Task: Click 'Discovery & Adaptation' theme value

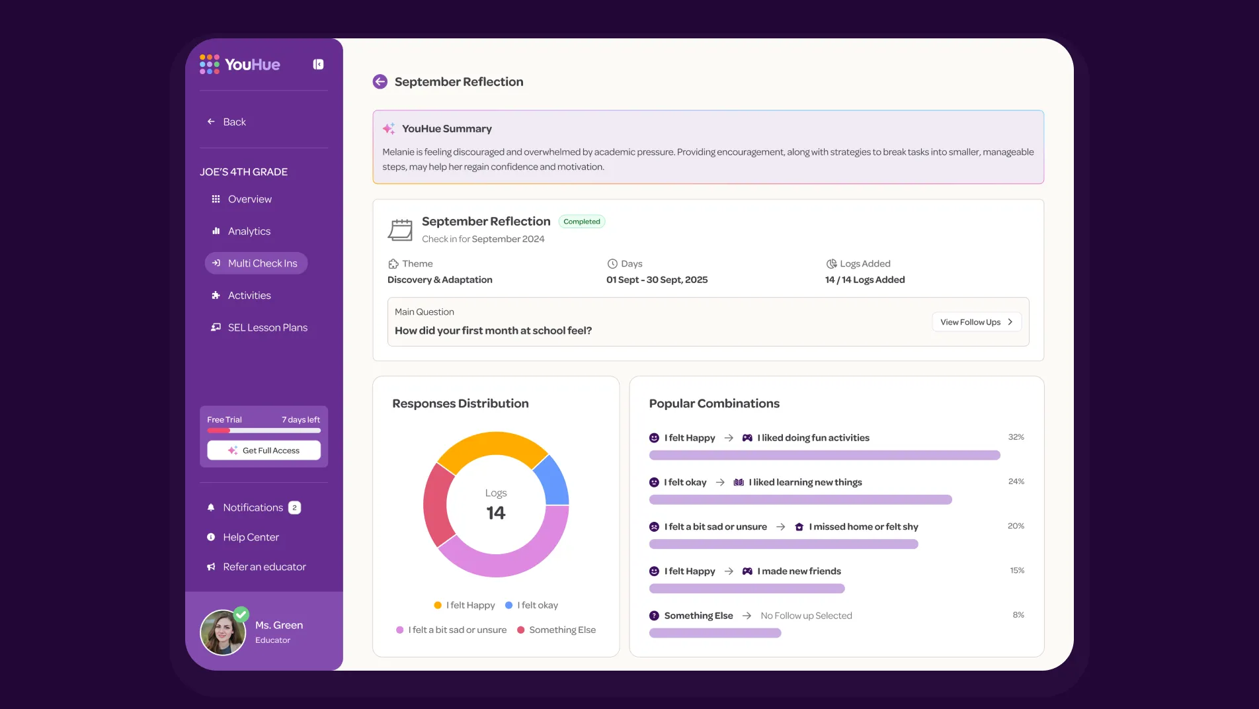Action: pyautogui.click(x=440, y=280)
